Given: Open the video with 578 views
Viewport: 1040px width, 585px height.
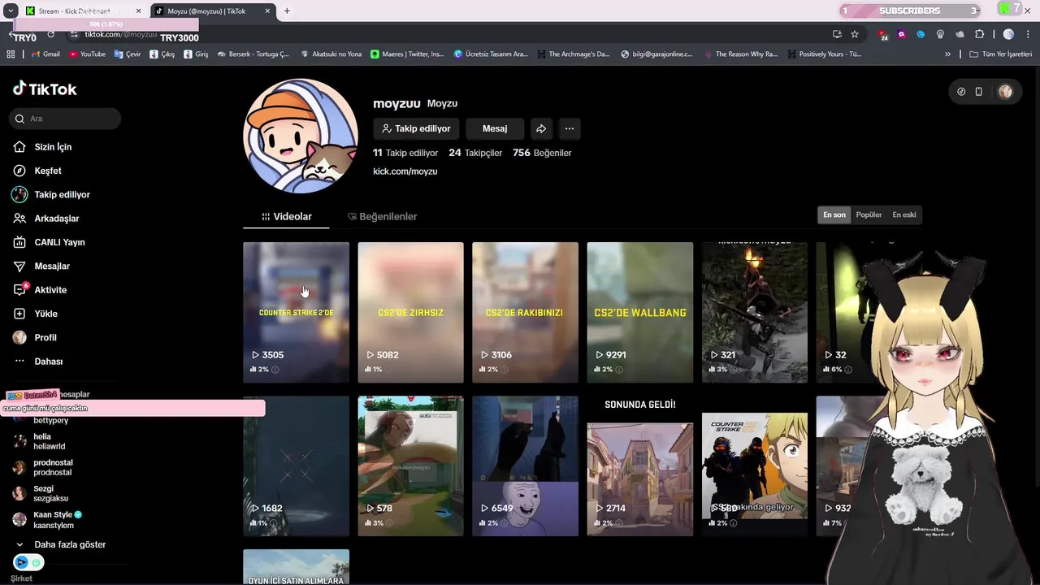Looking at the screenshot, I should click(410, 466).
